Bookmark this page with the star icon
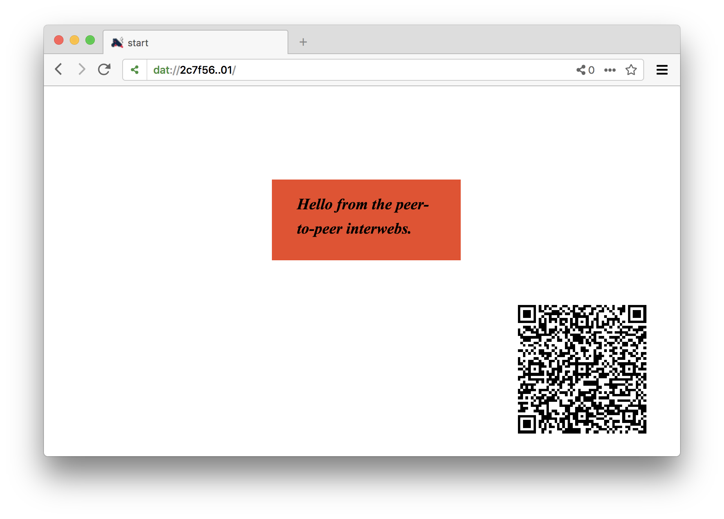The image size is (724, 519). pos(631,70)
